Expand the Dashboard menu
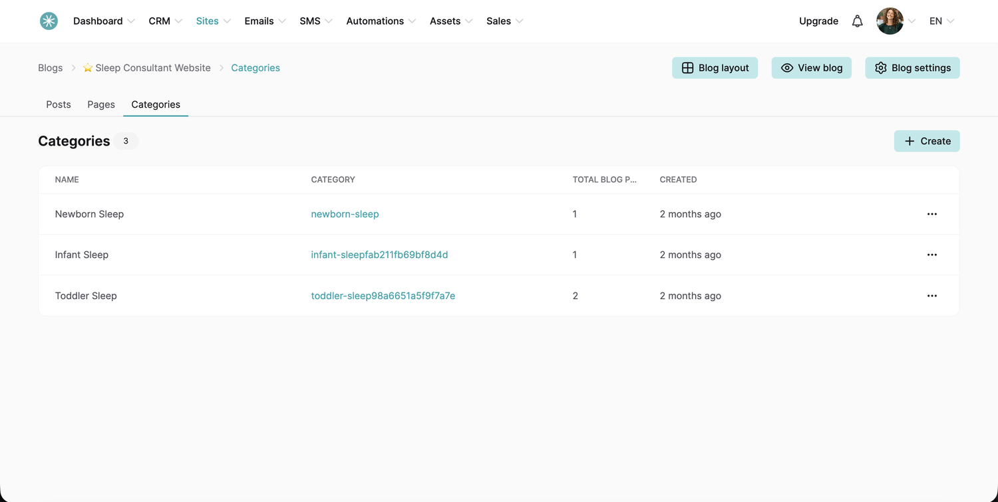Screen dimensions: 998x502 pyautogui.click(x=104, y=21)
